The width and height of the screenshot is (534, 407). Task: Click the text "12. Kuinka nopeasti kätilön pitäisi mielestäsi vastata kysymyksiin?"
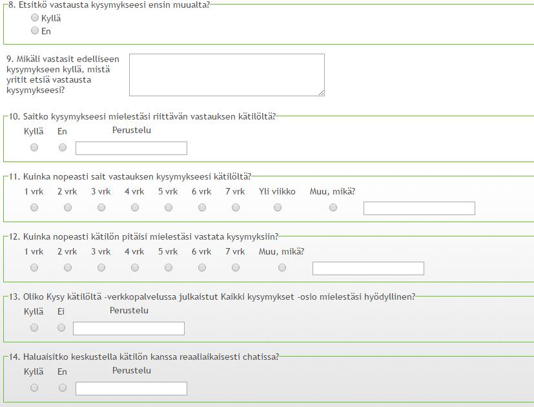point(143,236)
